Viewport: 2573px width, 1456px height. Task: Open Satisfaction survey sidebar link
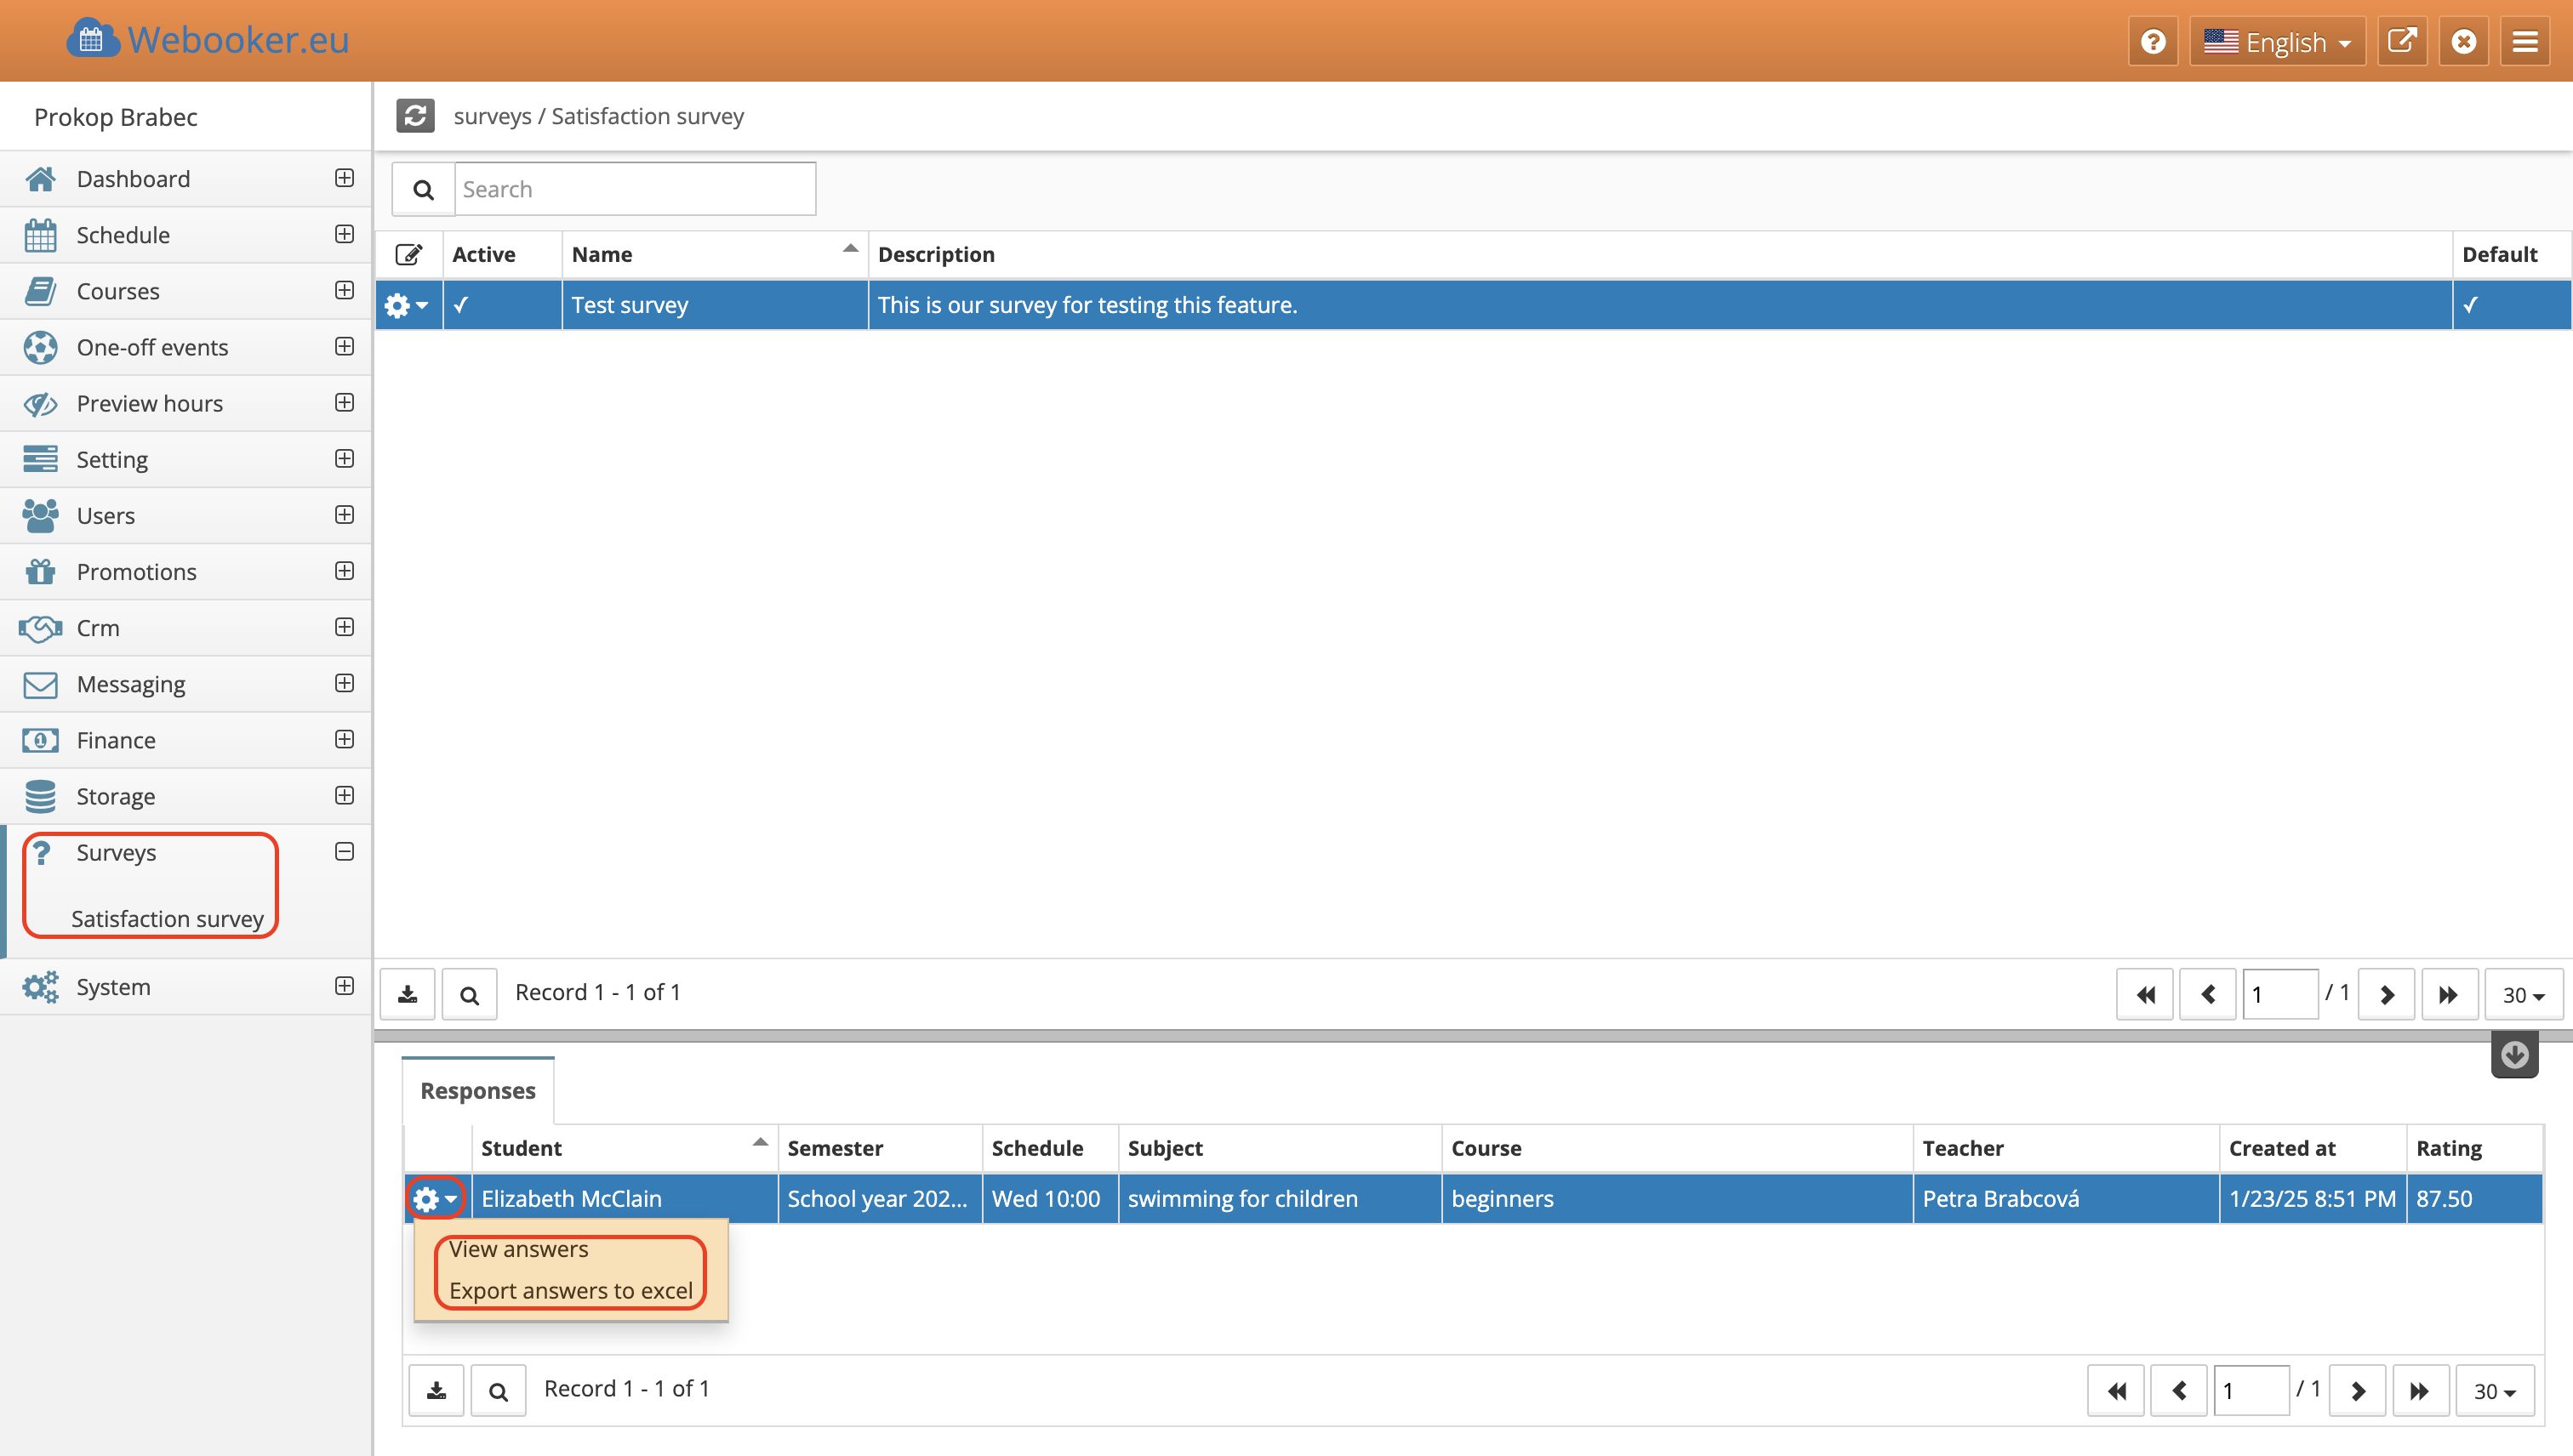point(167,918)
